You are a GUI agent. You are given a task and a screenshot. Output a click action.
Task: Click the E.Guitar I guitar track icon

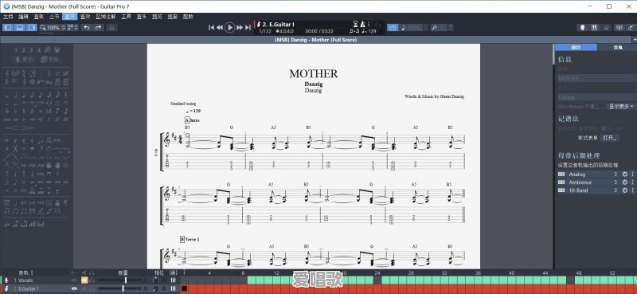[x=6, y=288]
